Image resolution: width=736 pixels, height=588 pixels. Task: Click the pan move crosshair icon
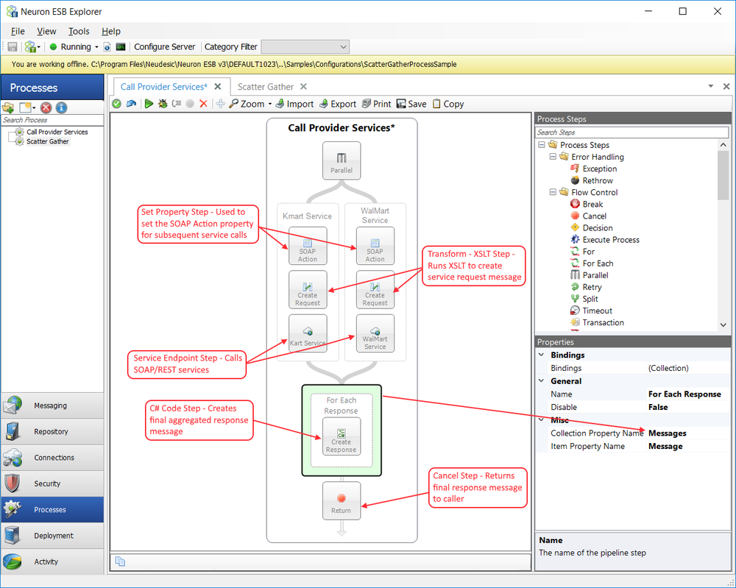[220, 104]
